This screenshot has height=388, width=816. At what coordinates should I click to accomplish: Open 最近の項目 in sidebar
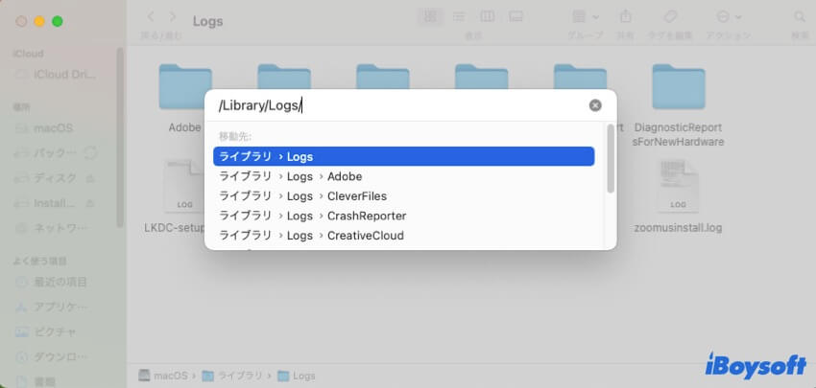[x=51, y=282]
